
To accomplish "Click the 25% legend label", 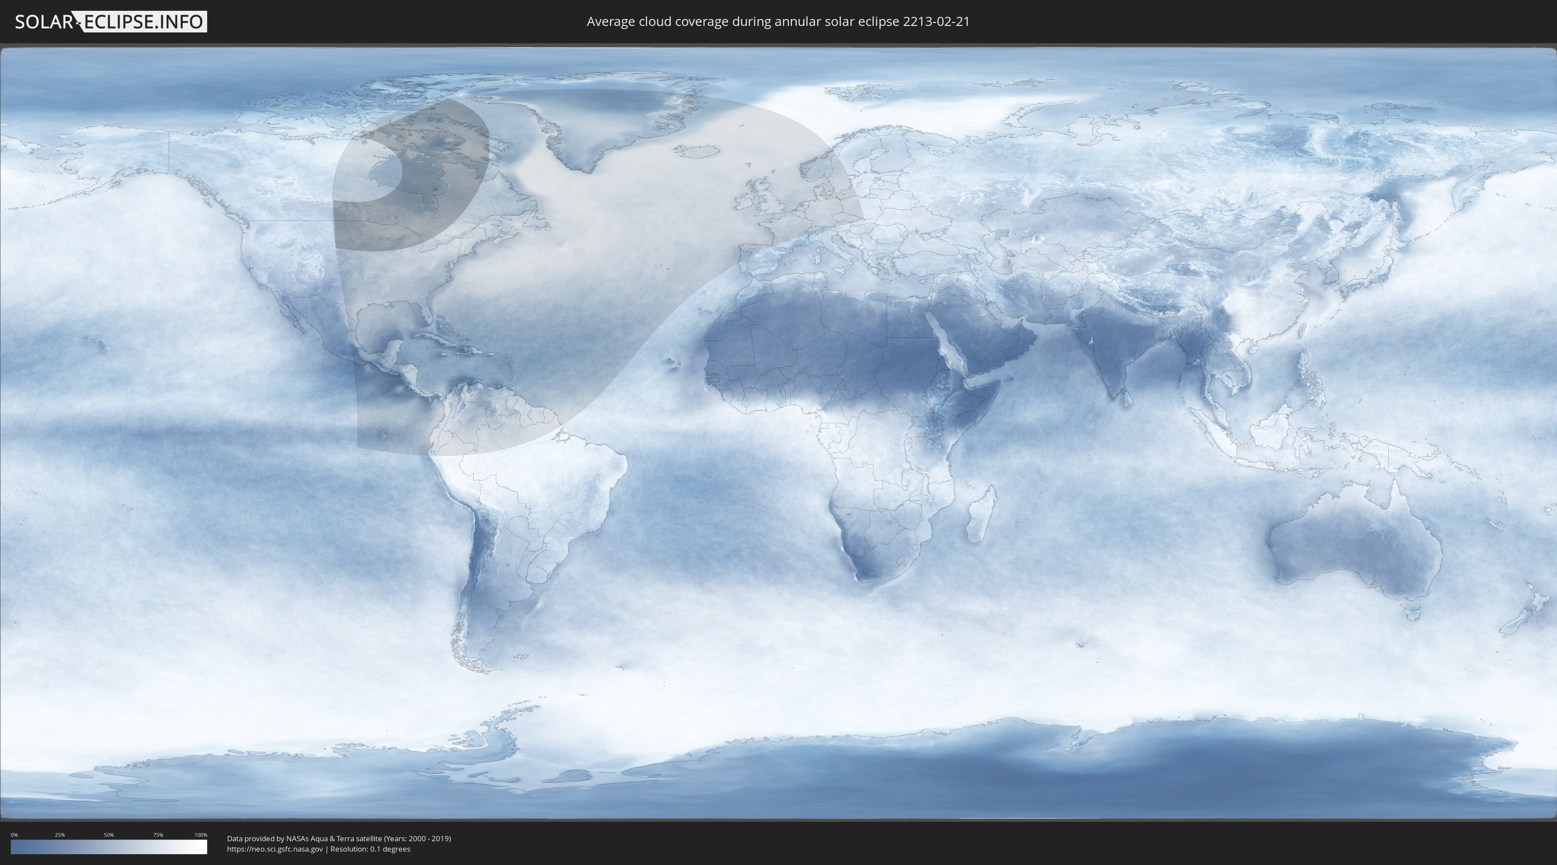I will click(x=60, y=835).
